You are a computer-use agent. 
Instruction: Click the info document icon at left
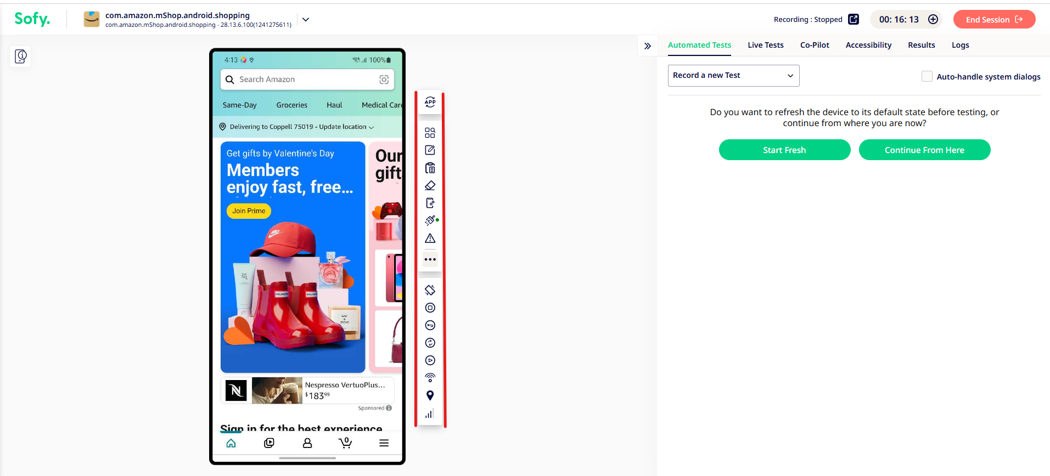21,56
